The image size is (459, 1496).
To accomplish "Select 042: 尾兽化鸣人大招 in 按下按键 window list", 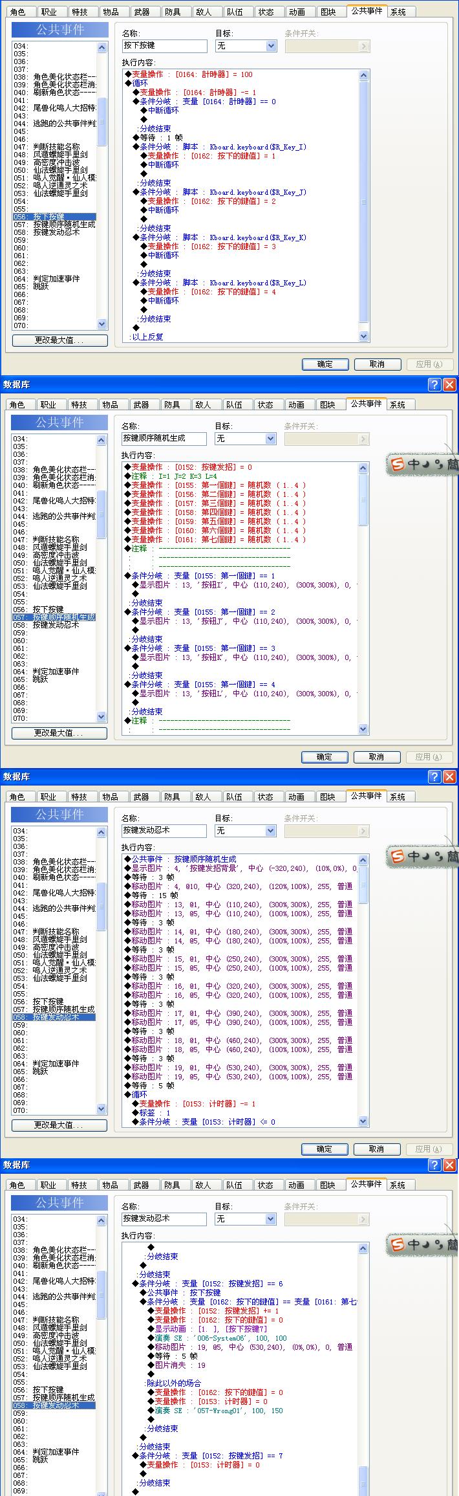I will [x=54, y=108].
